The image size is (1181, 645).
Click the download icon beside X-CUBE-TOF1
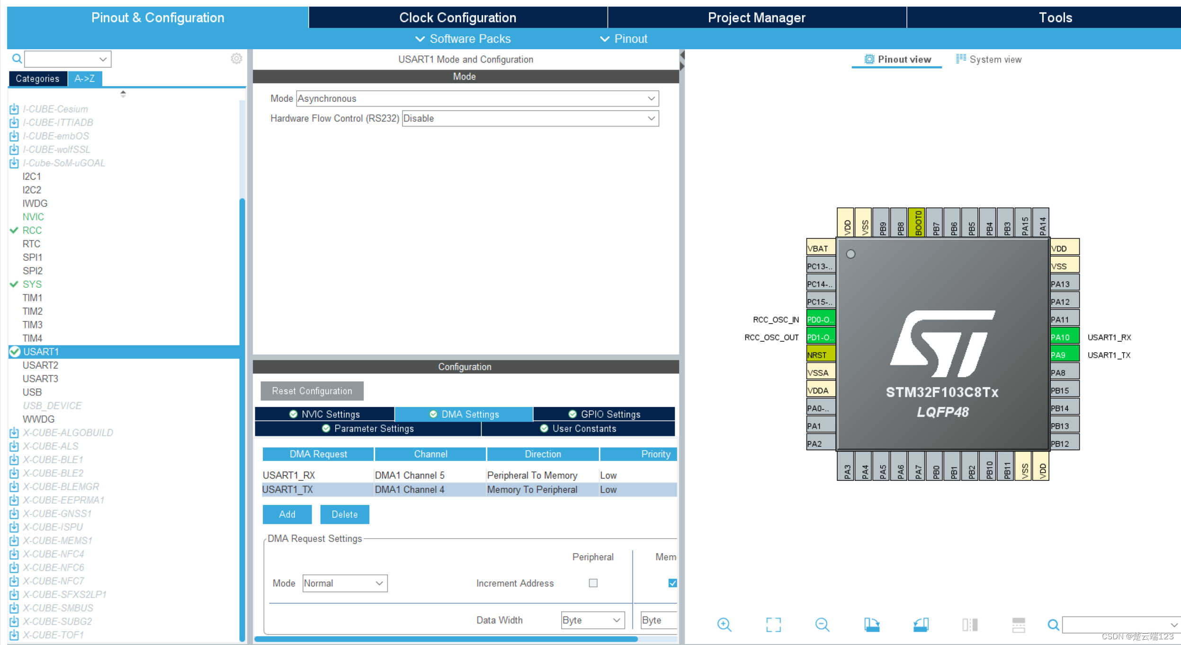pos(14,635)
